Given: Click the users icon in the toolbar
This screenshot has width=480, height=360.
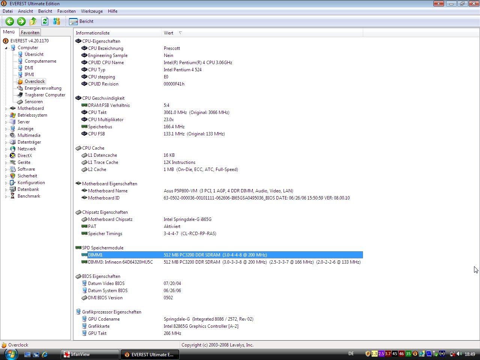Looking at the screenshot, I should (x=57, y=21).
